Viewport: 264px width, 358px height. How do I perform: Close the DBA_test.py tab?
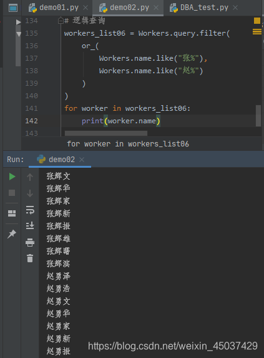coord(235,8)
